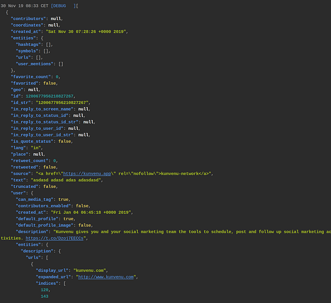This screenshot has height=303, width=331.
Task: Click the "id_str" string value
Action: coord(63,103)
